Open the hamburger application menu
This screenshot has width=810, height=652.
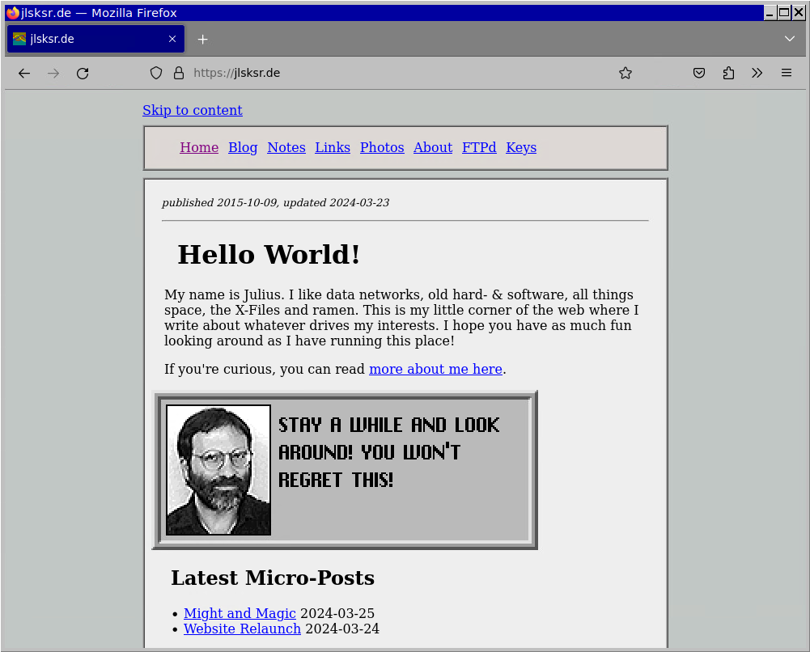pyautogui.click(x=786, y=73)
